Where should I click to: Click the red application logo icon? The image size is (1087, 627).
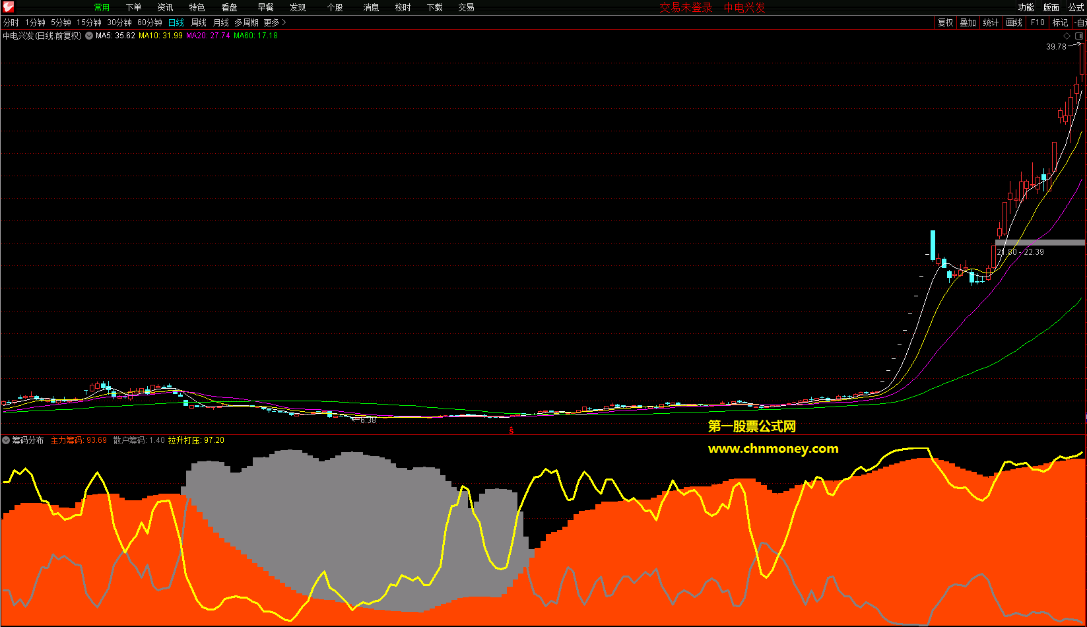(x=8, y=7)
